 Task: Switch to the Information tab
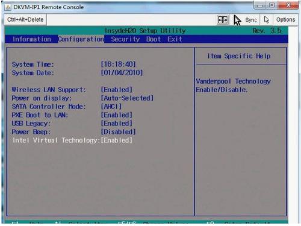click(32, 39)
